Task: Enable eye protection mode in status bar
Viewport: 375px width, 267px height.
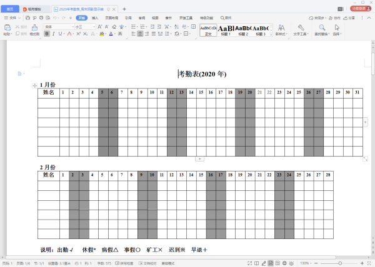Action: [x=291, y=263]
